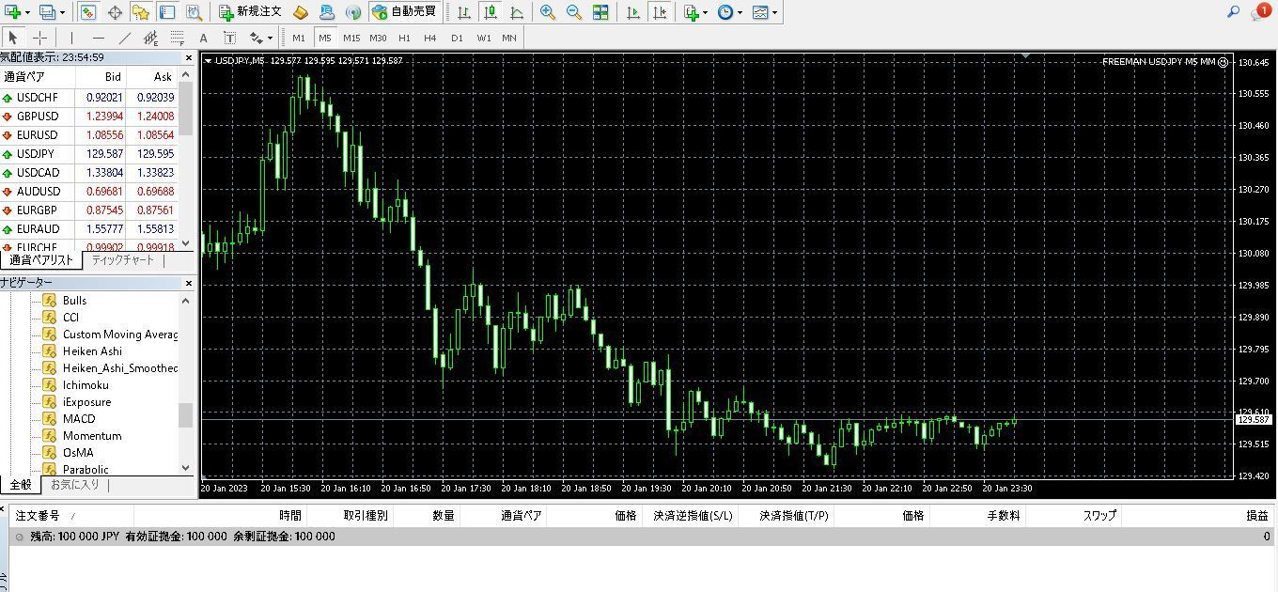Viewport: 1278px width, 592px height.
Task: Click navigator scroll down arrow
Action: [x=185, y=467]
